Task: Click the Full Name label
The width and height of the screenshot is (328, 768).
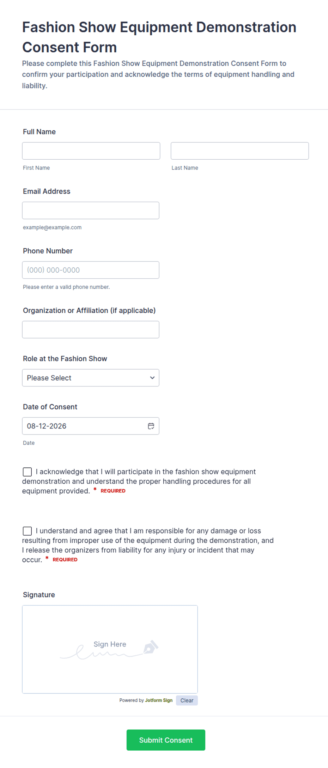Action: pos(39,132)
